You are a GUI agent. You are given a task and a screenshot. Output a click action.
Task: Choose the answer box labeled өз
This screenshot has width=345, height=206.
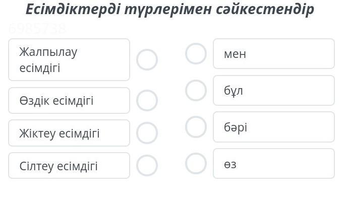pyautogui.click(x=273, y=164)
